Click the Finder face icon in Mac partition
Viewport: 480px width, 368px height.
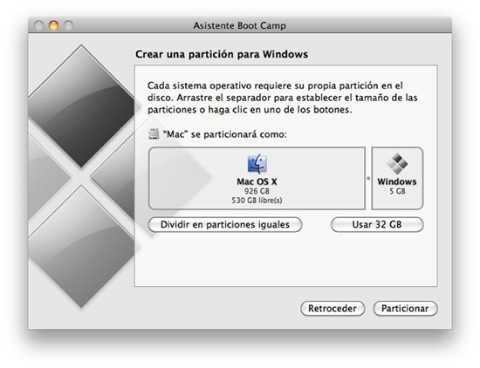point(257,164)
